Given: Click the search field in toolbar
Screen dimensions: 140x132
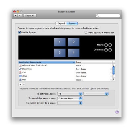Looking at the screenshot, I should coord(108,16).
